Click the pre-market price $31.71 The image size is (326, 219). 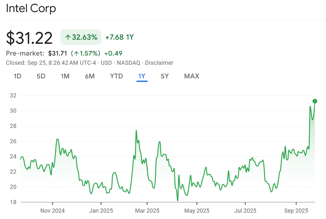click(58, 53)
